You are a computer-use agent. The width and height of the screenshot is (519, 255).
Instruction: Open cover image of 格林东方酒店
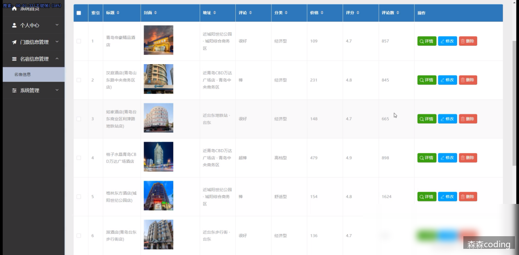(x=158, y=195)
